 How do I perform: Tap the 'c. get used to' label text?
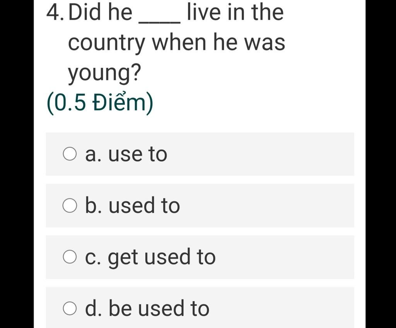point(150,257)
